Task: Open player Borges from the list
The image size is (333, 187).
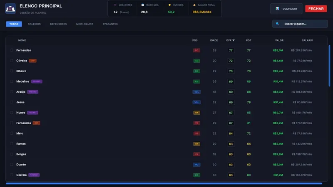Action: pyautogui.click(x=21, y=154)
